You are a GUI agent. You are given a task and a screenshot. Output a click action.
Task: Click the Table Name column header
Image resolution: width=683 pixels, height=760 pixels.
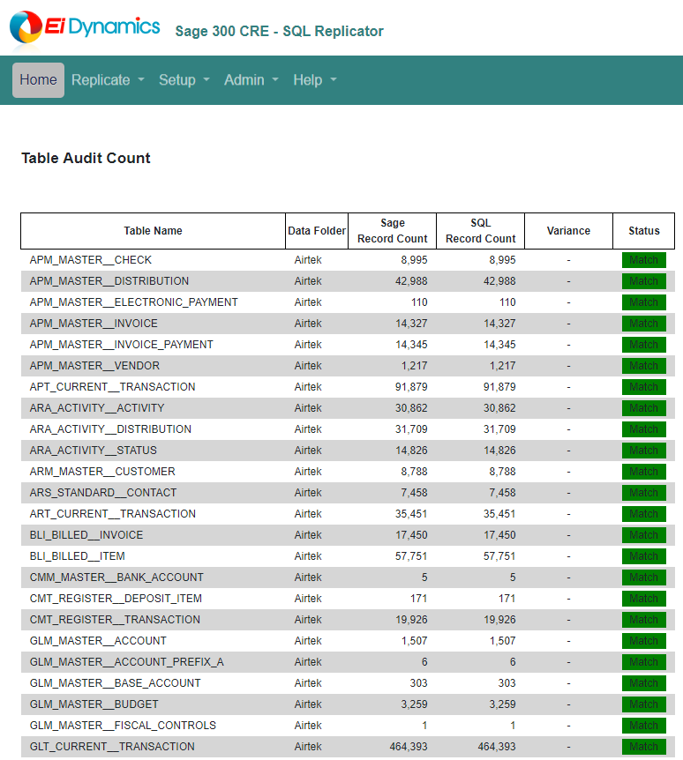coord(153,231)
